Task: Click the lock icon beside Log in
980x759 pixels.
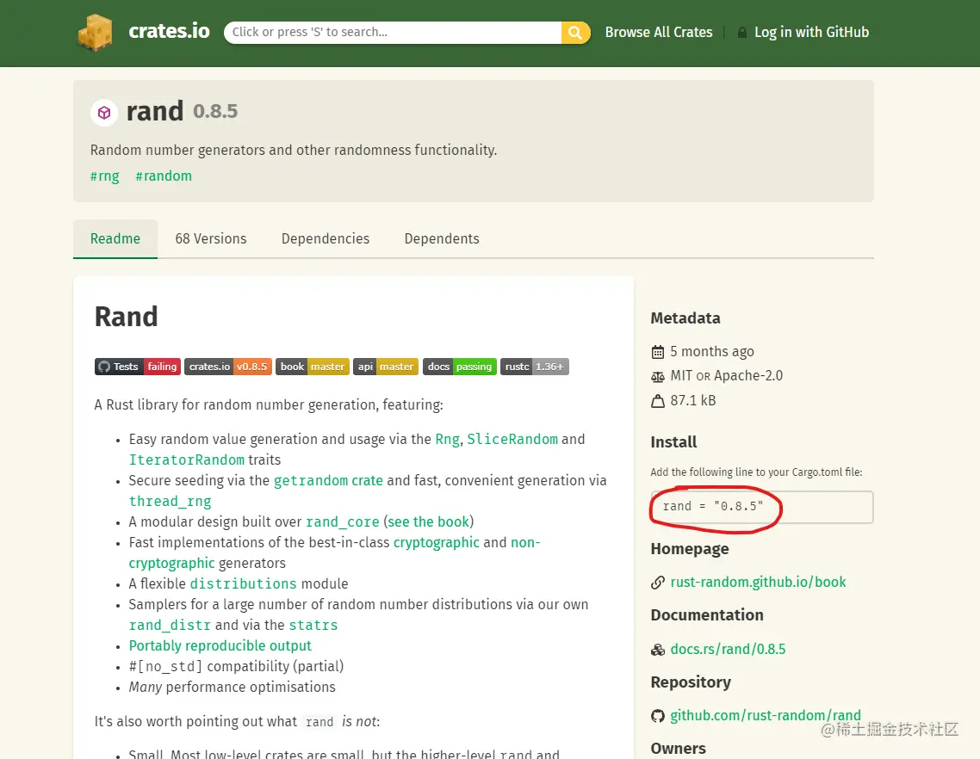Action: point(741,33)
